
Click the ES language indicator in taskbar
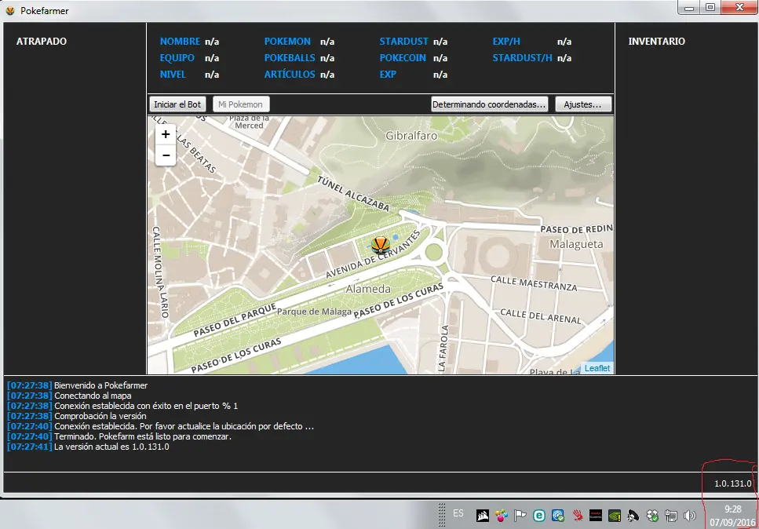pos(458,513)
